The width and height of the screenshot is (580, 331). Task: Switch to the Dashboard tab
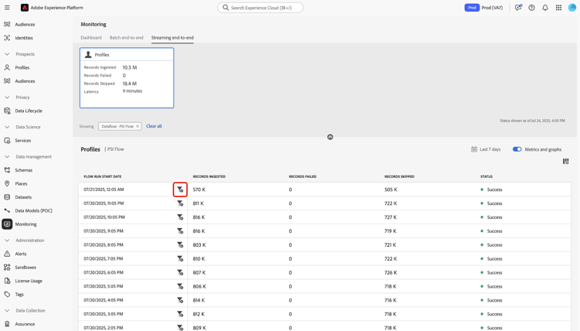point(91,37)
